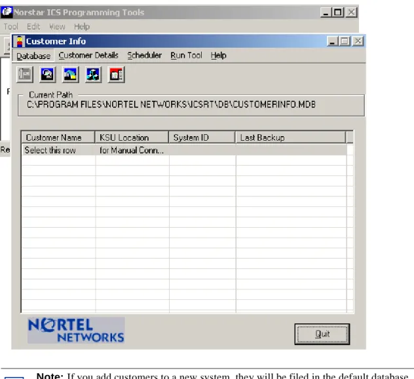Minimize the Norstar ICS Programming Tools window

pos(326,12)
